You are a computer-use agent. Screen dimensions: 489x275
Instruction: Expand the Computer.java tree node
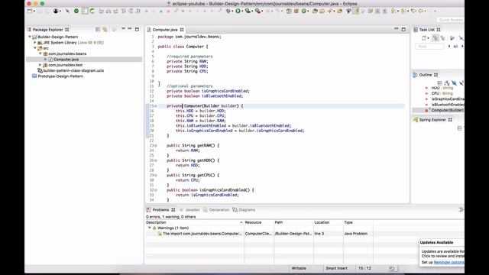(x=46, y=60)
